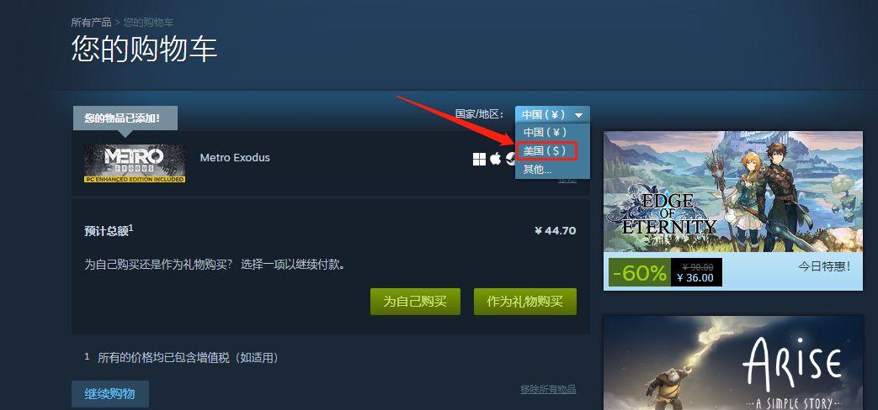Click the ¥ 36.00 discounted price label

(694, 277)
